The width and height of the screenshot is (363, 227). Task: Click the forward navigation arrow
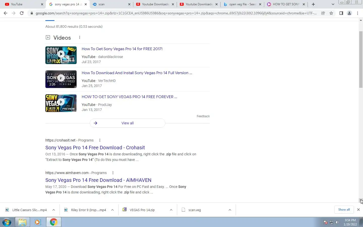tap(14, 13)
